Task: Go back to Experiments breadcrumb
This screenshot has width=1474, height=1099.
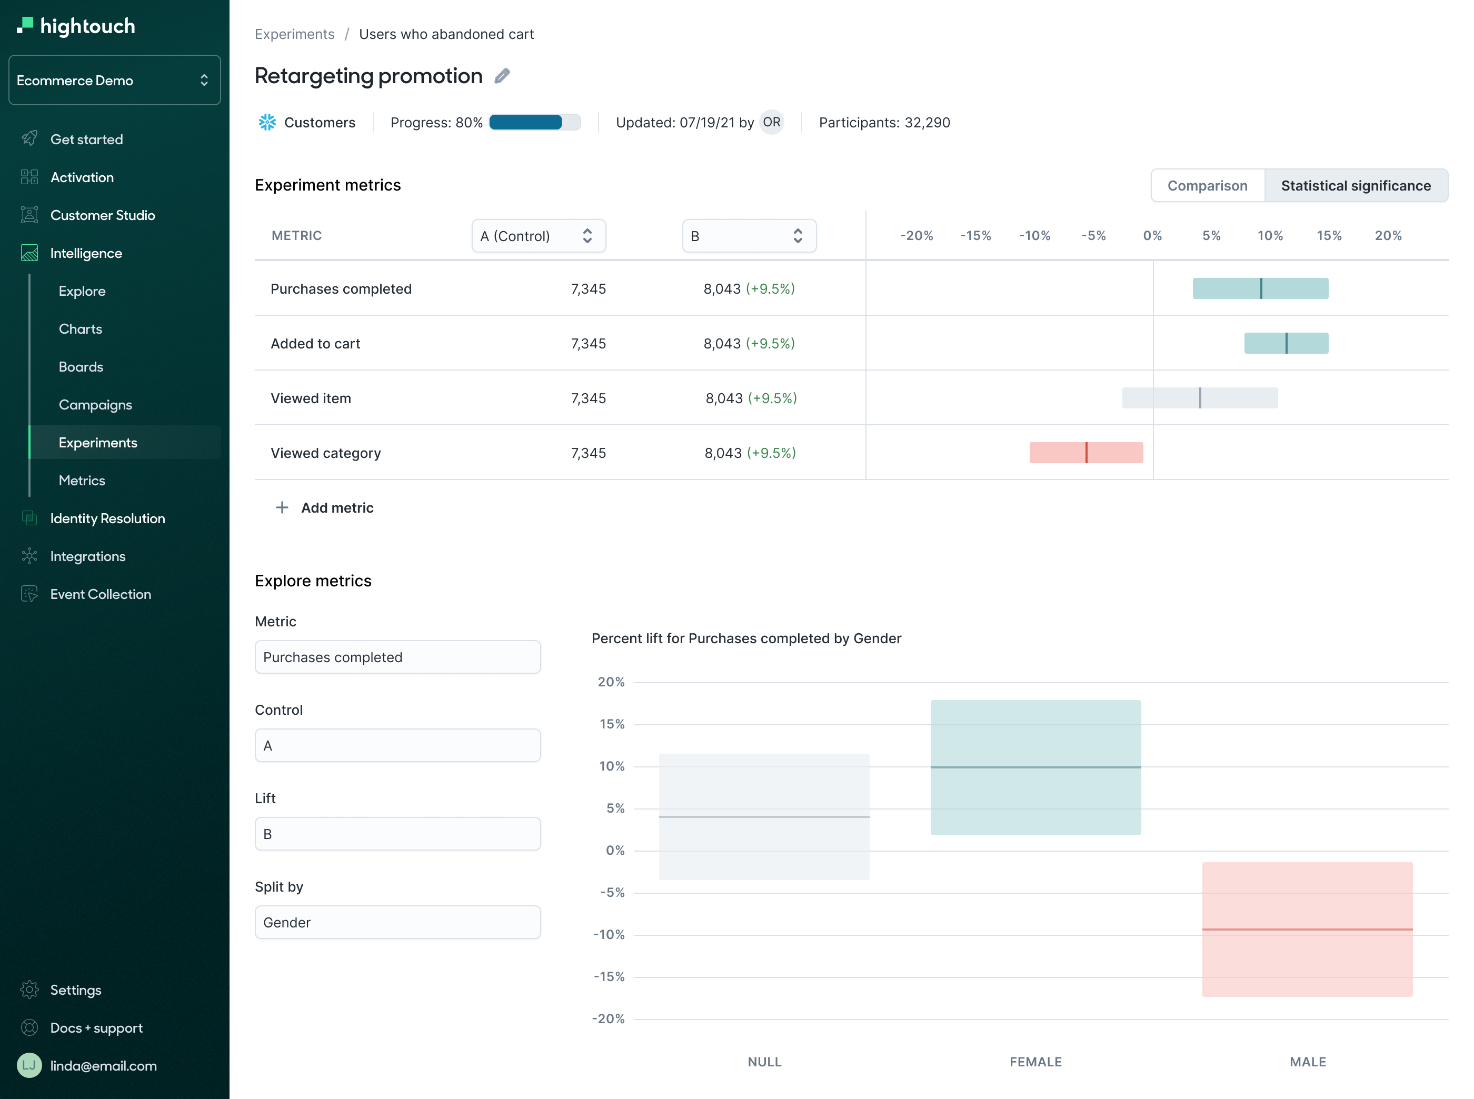Action: 295,34
